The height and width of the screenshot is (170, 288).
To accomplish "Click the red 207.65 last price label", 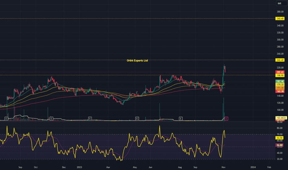I will pos(280,72).
